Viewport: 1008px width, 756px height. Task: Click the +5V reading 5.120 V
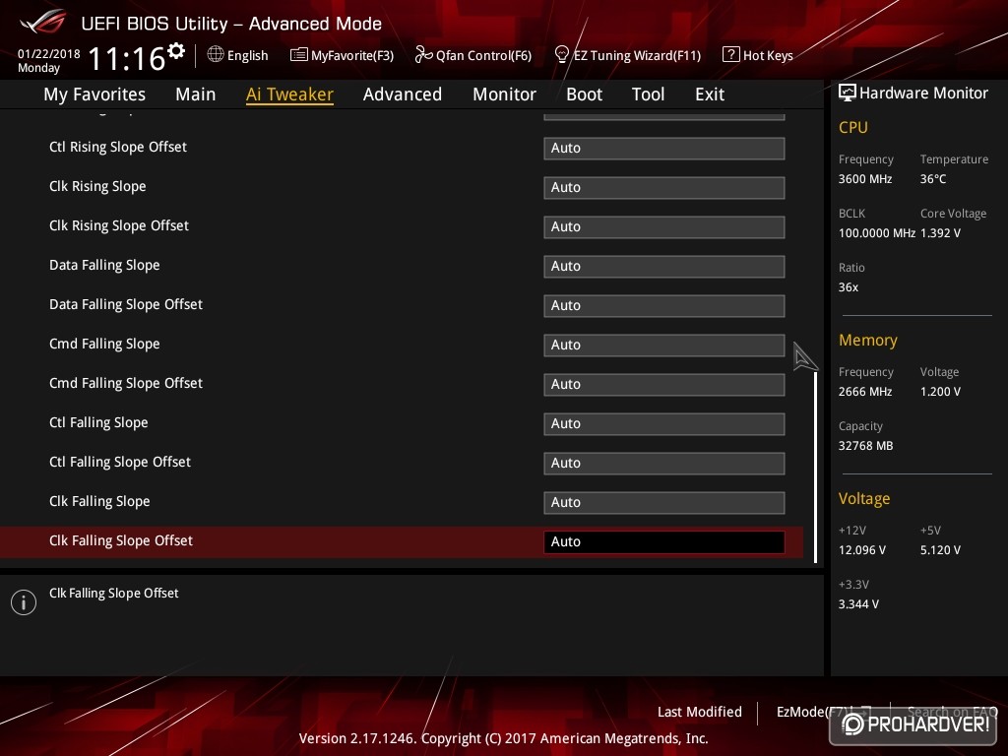(940, 550)
